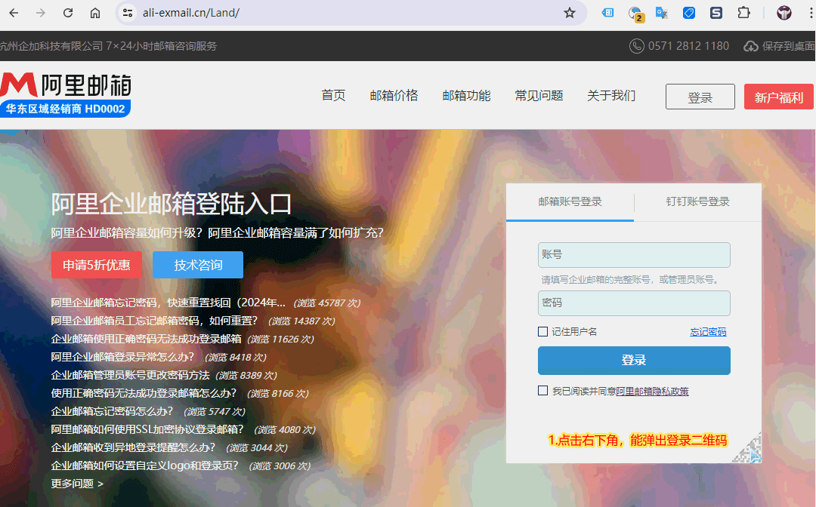
Task: Open the 阿里邮箱隐私政策 link
Action: pos(652,391)
